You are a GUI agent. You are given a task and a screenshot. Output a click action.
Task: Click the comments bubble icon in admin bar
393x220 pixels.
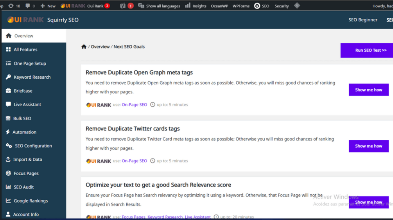pyautogui.click(x=28, y=6)
